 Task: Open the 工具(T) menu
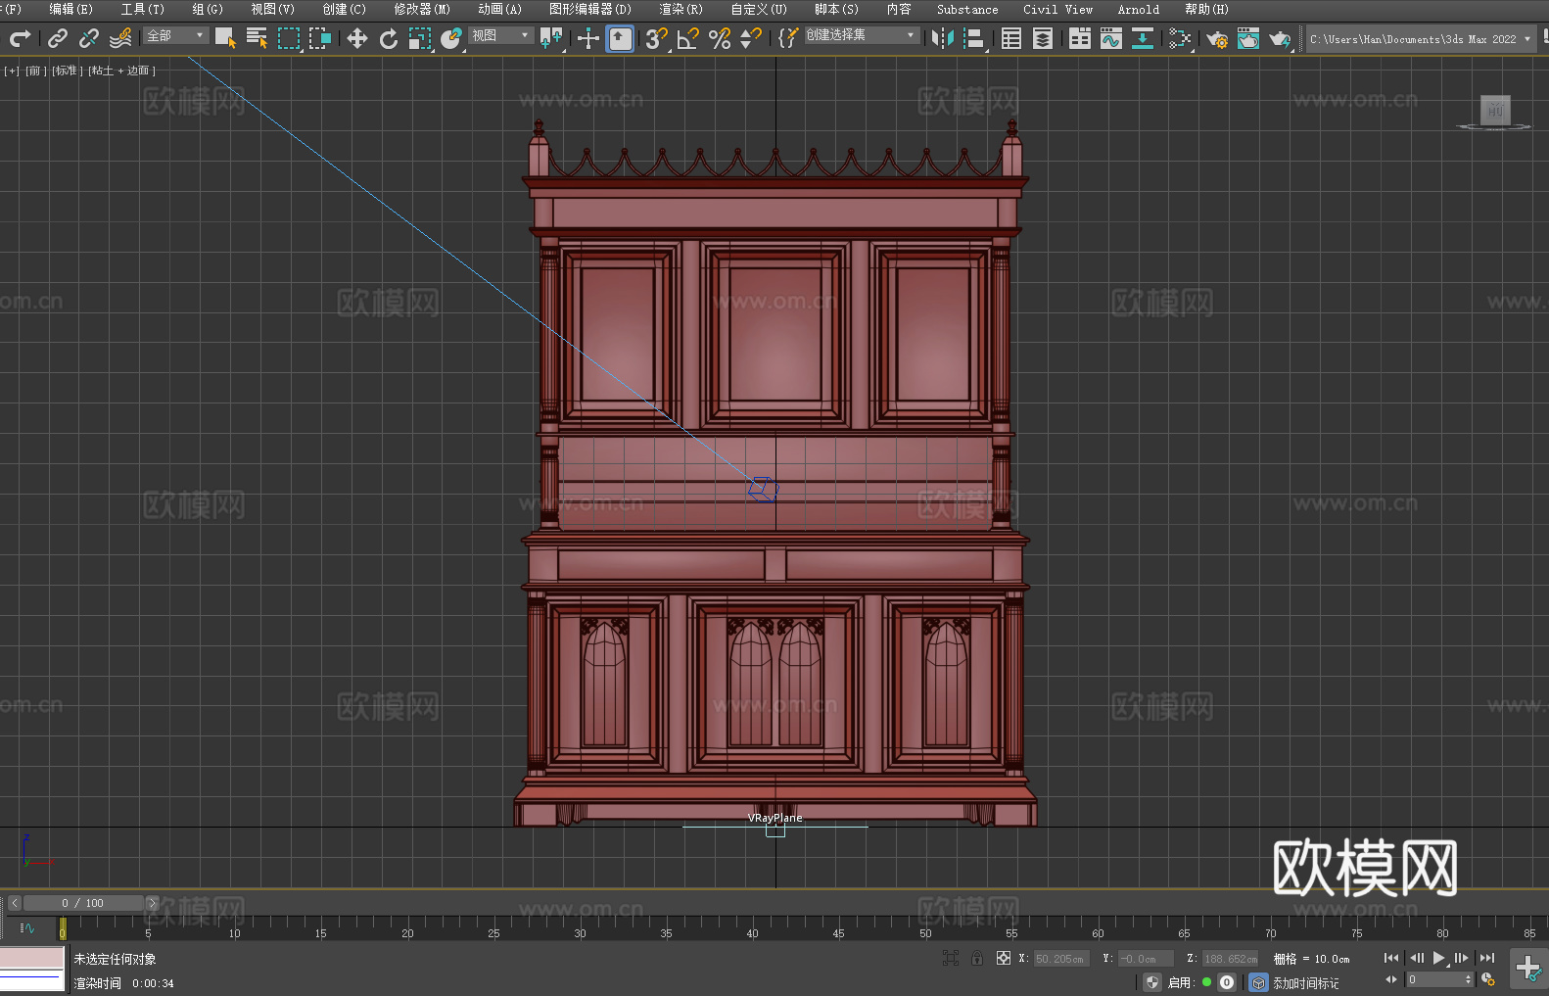[142, 9]
